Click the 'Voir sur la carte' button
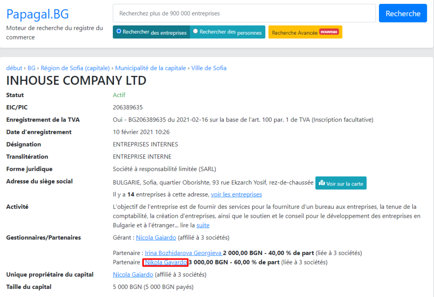The width and height of the screenshot is (434, 297). click(341, 183)
